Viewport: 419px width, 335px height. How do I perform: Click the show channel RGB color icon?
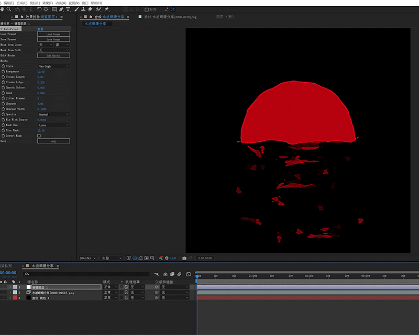(161, 258)
